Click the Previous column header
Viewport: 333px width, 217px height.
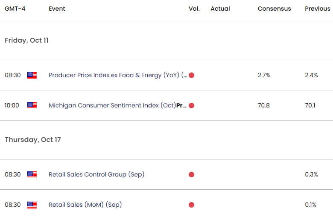pyautogui.click(x=318, y=9)
